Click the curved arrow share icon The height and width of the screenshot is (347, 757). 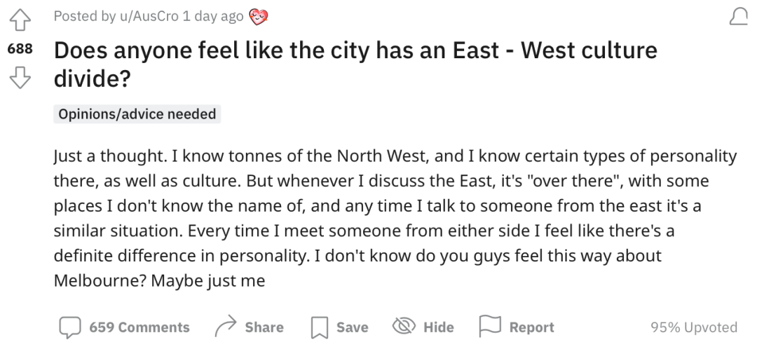[x=226, y=326]
